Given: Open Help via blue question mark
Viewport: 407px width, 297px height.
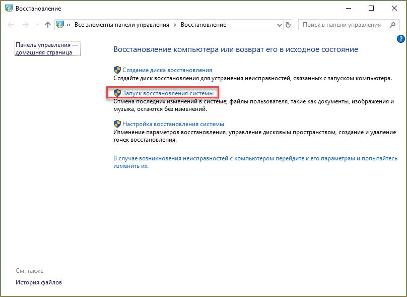Looking at the screenshot, I should pyautogui.click(x=401, y=39).
